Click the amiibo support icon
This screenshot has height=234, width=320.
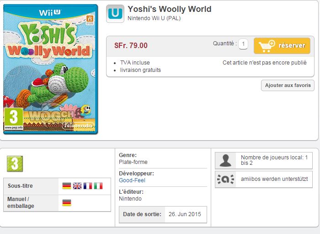click(x=225, y=179)
